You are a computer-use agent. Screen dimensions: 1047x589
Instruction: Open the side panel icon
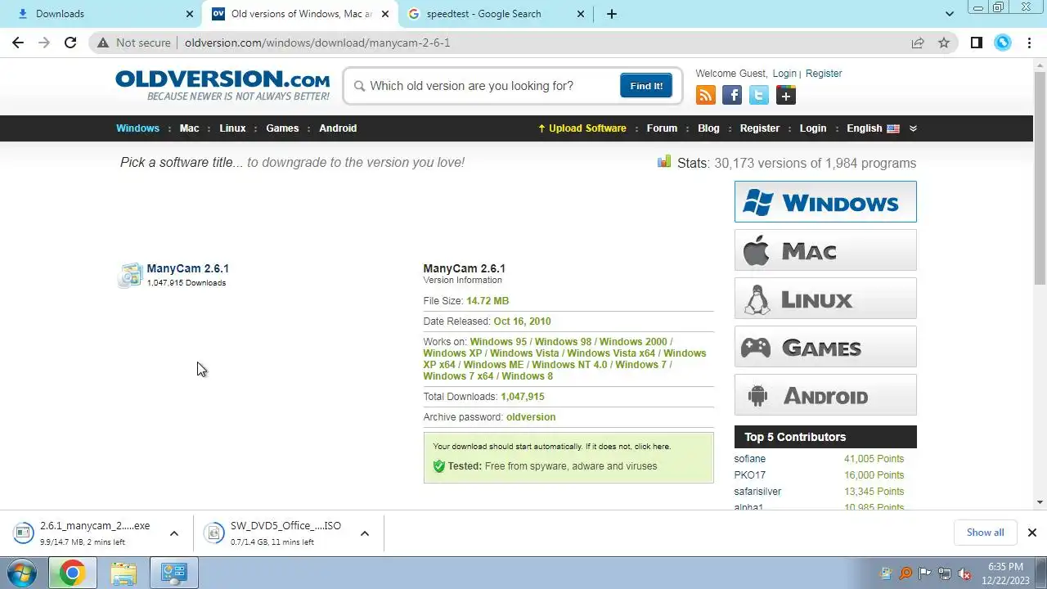[x=976, y=43]
